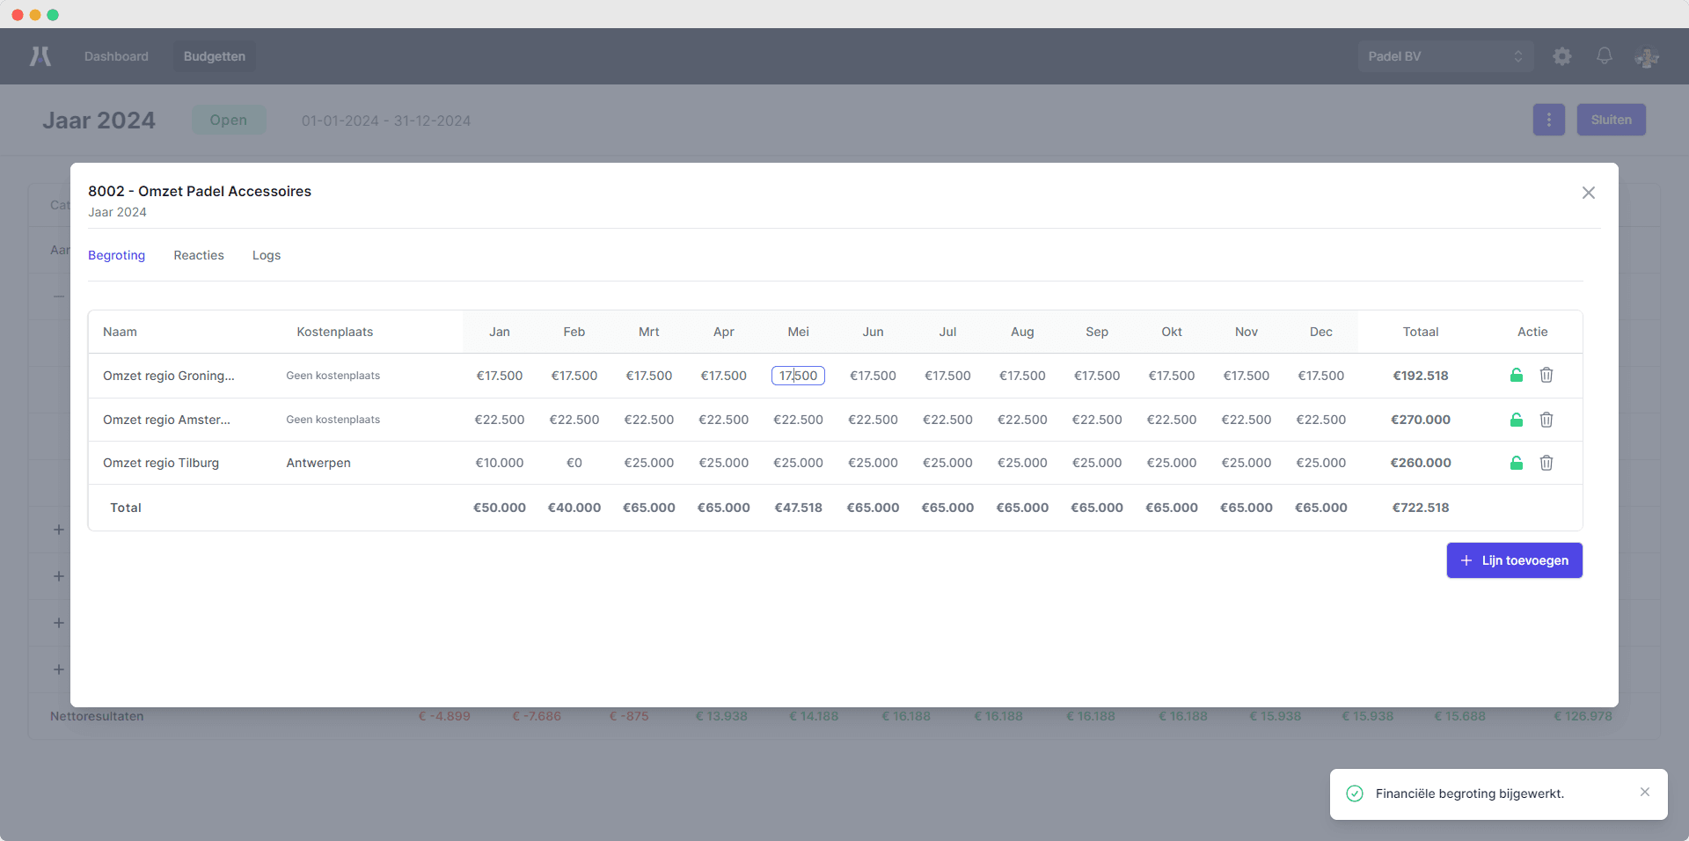
Task: Open the notifications bell
Action: 1604,56
